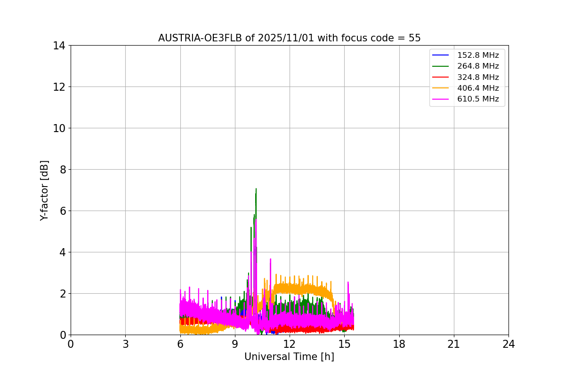The height and width of the screenshot is (376, 565).
Task: Click the plot title AUSTRIA-OE3FLB of 2025/11/01
Action: tap(289, 38)
